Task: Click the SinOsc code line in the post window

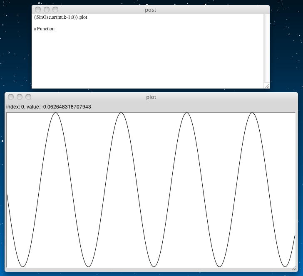Action: (60, 17)
